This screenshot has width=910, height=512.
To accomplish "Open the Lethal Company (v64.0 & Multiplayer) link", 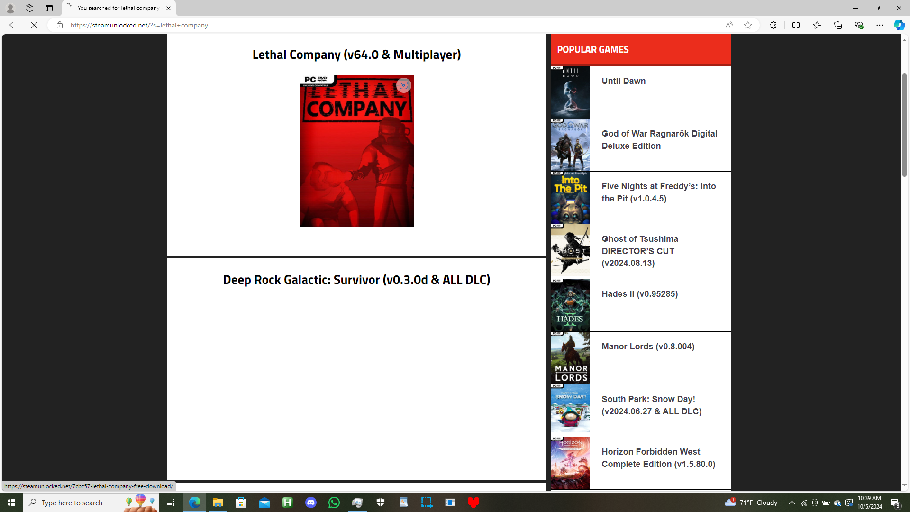I will [356, 55].
